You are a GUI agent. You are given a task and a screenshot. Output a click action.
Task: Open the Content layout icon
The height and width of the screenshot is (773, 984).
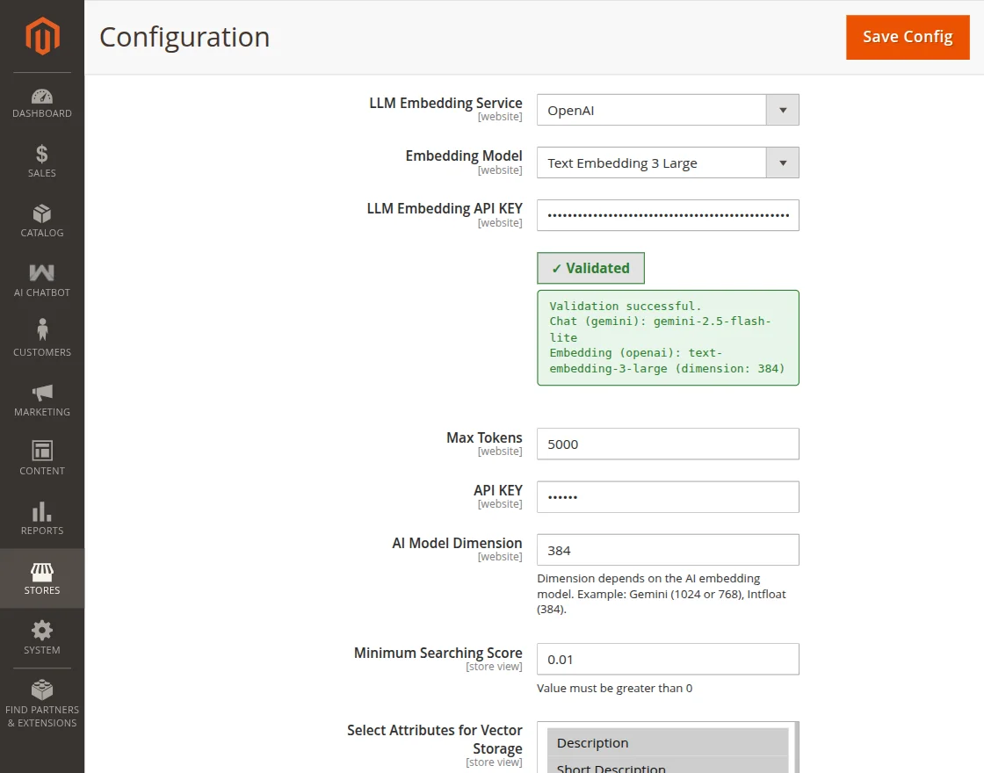tap(42, 452)
